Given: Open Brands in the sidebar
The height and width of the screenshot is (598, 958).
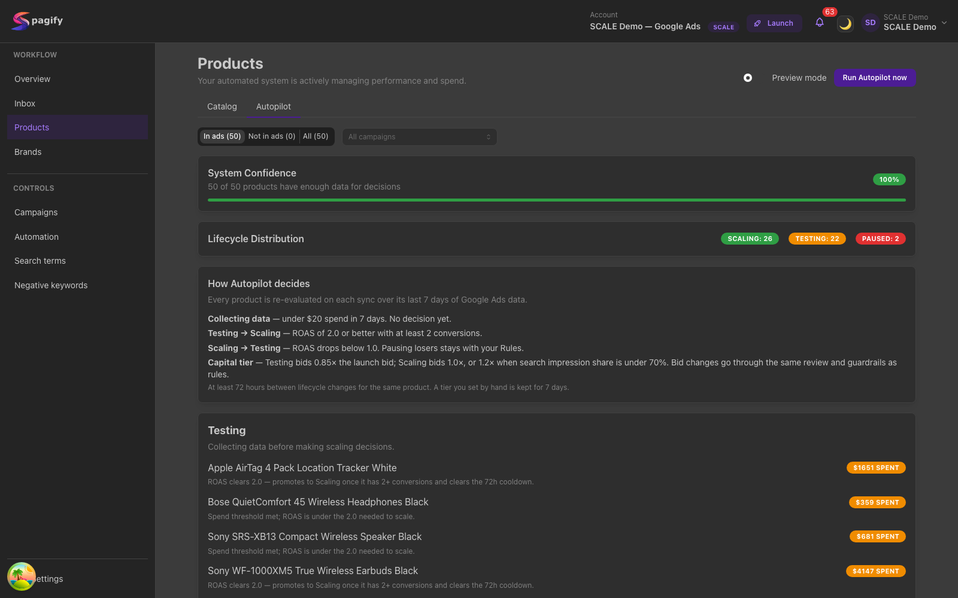Looking at the screenshot, I should [x=77, y=152].
